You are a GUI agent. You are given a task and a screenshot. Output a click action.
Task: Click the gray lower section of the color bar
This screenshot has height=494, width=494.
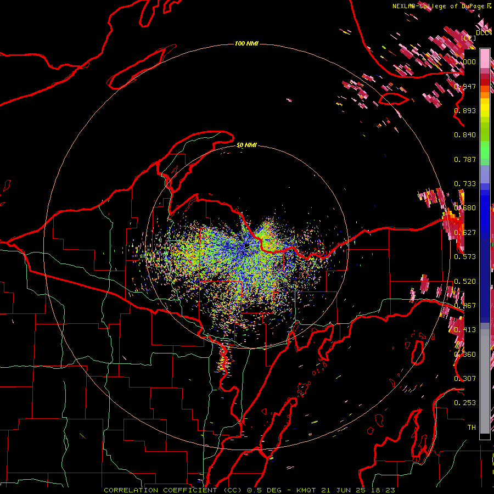tap(485, 381)
